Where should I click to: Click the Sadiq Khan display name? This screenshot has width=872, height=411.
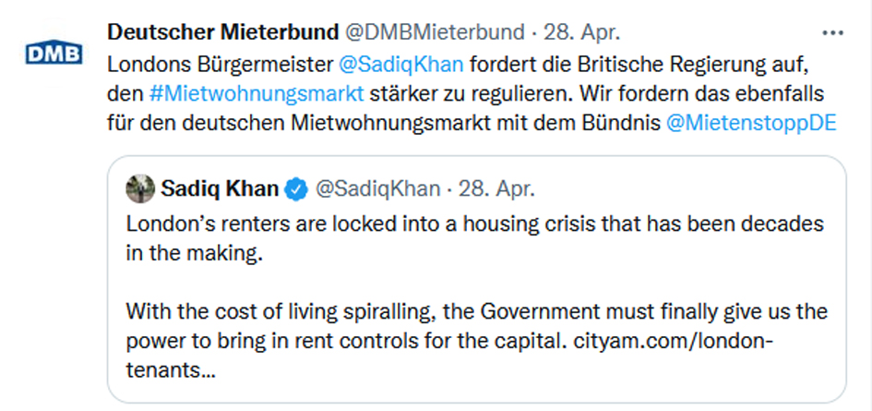pyautogui.click(x=220, y=189)
